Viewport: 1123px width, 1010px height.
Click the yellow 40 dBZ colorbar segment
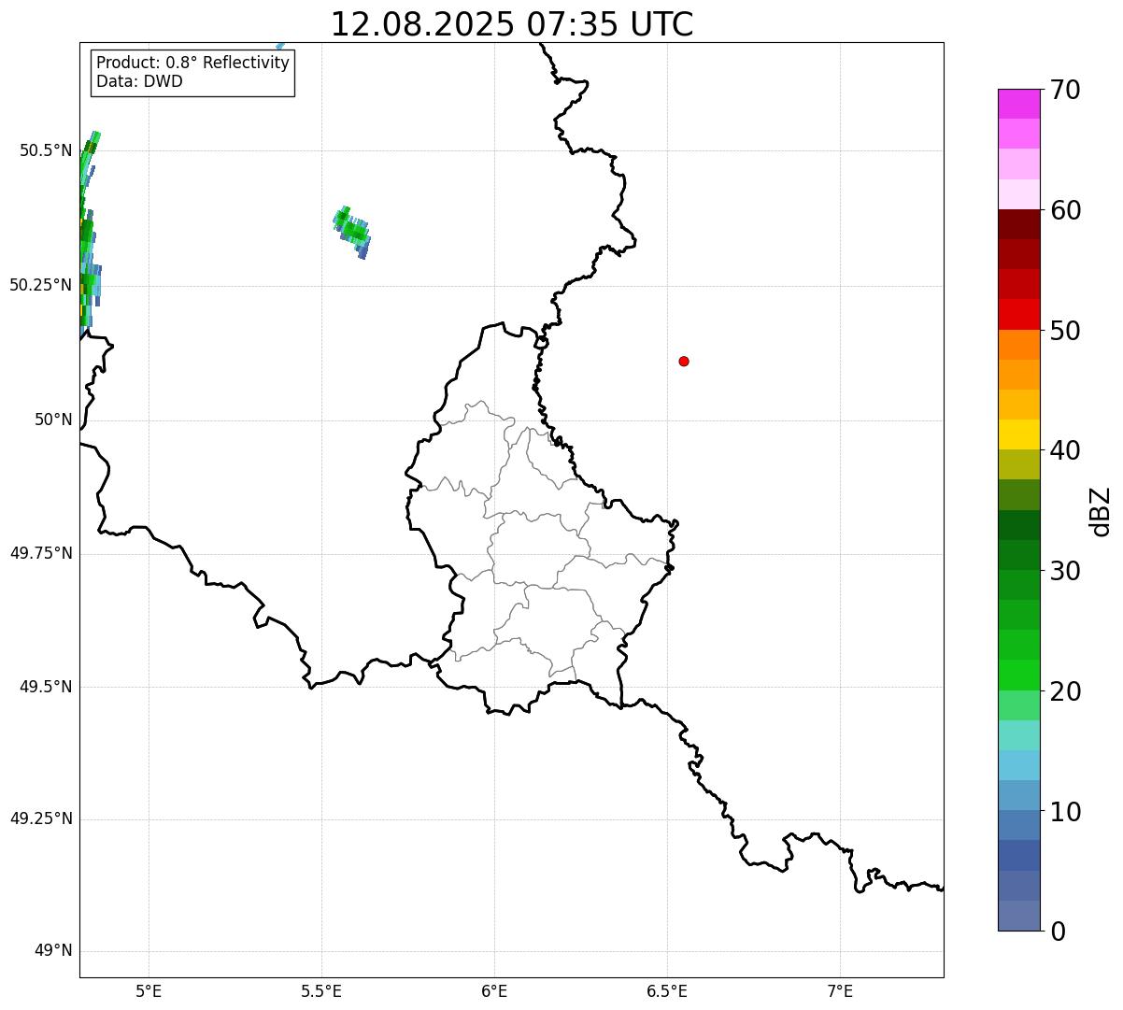click(1018, 434)
